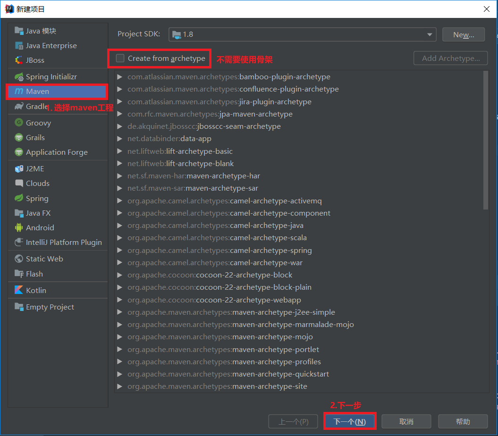Pick the Flash icon
498x436 pixels.
pos(19,274)
